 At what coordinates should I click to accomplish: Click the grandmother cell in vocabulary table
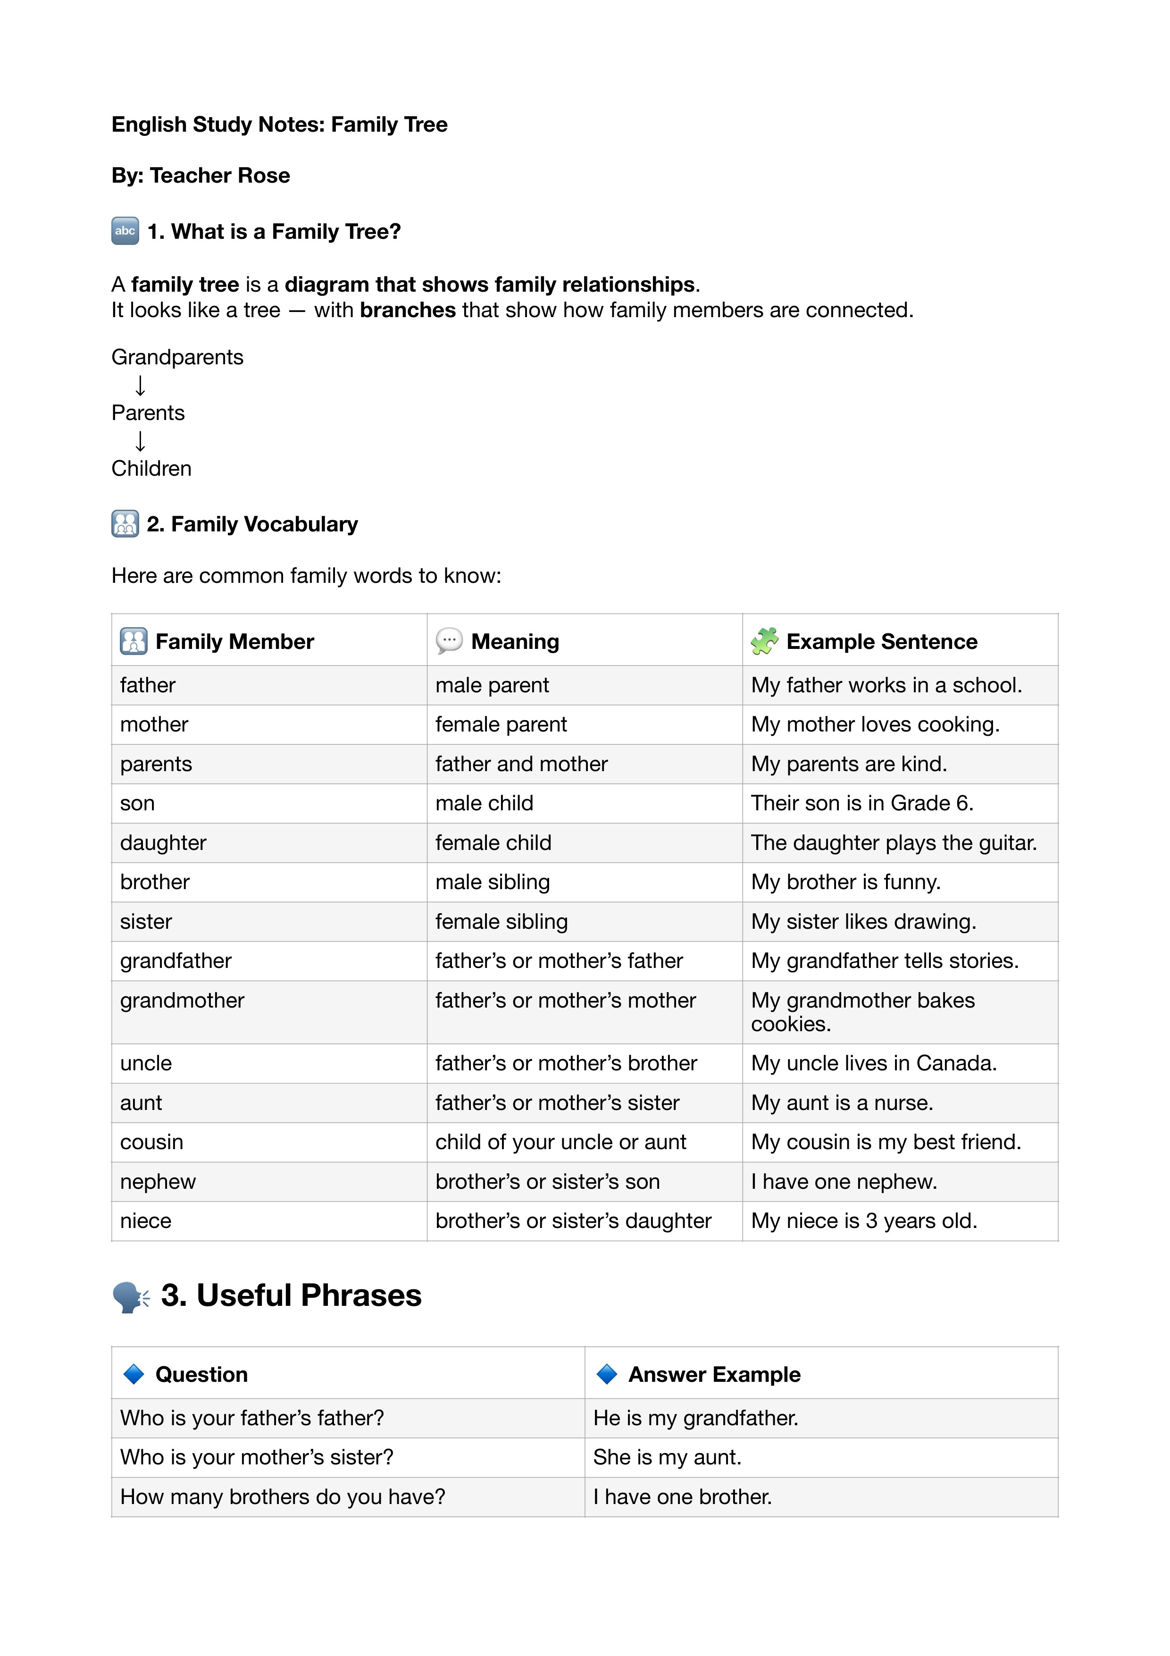coord(183,1000)
